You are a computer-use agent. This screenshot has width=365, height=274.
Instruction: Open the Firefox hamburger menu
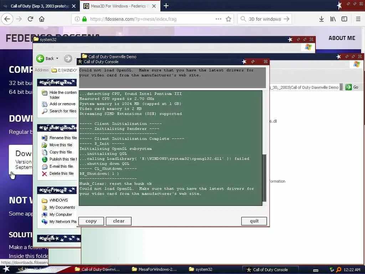(x=358, y=19)
